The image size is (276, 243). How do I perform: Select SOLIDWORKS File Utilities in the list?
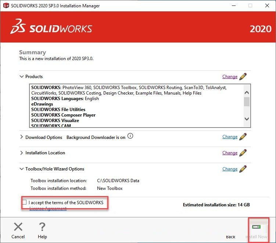[x=58, y=109]
